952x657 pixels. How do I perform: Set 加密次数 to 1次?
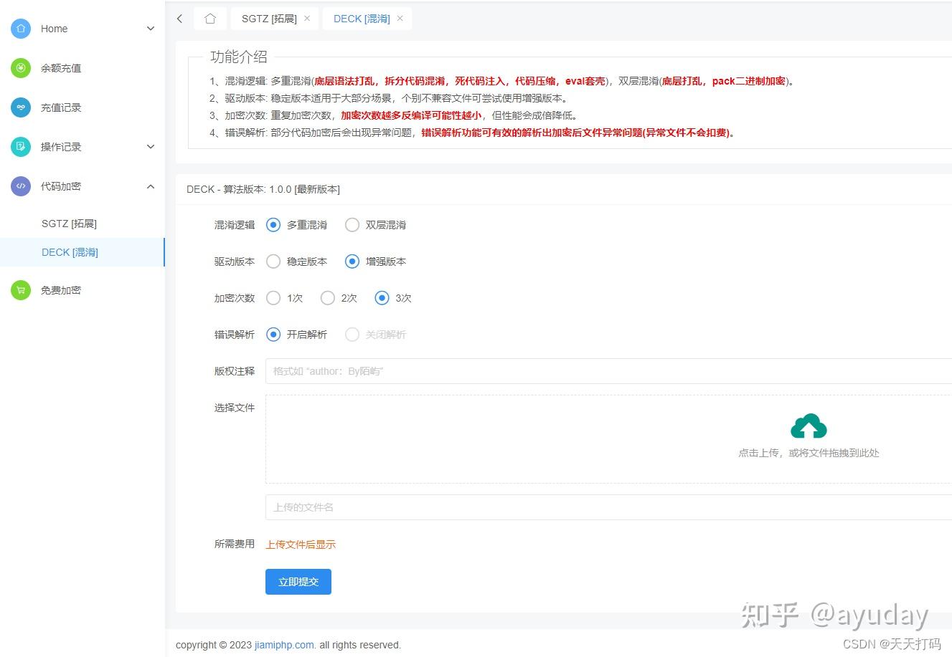tap(273, 298)
